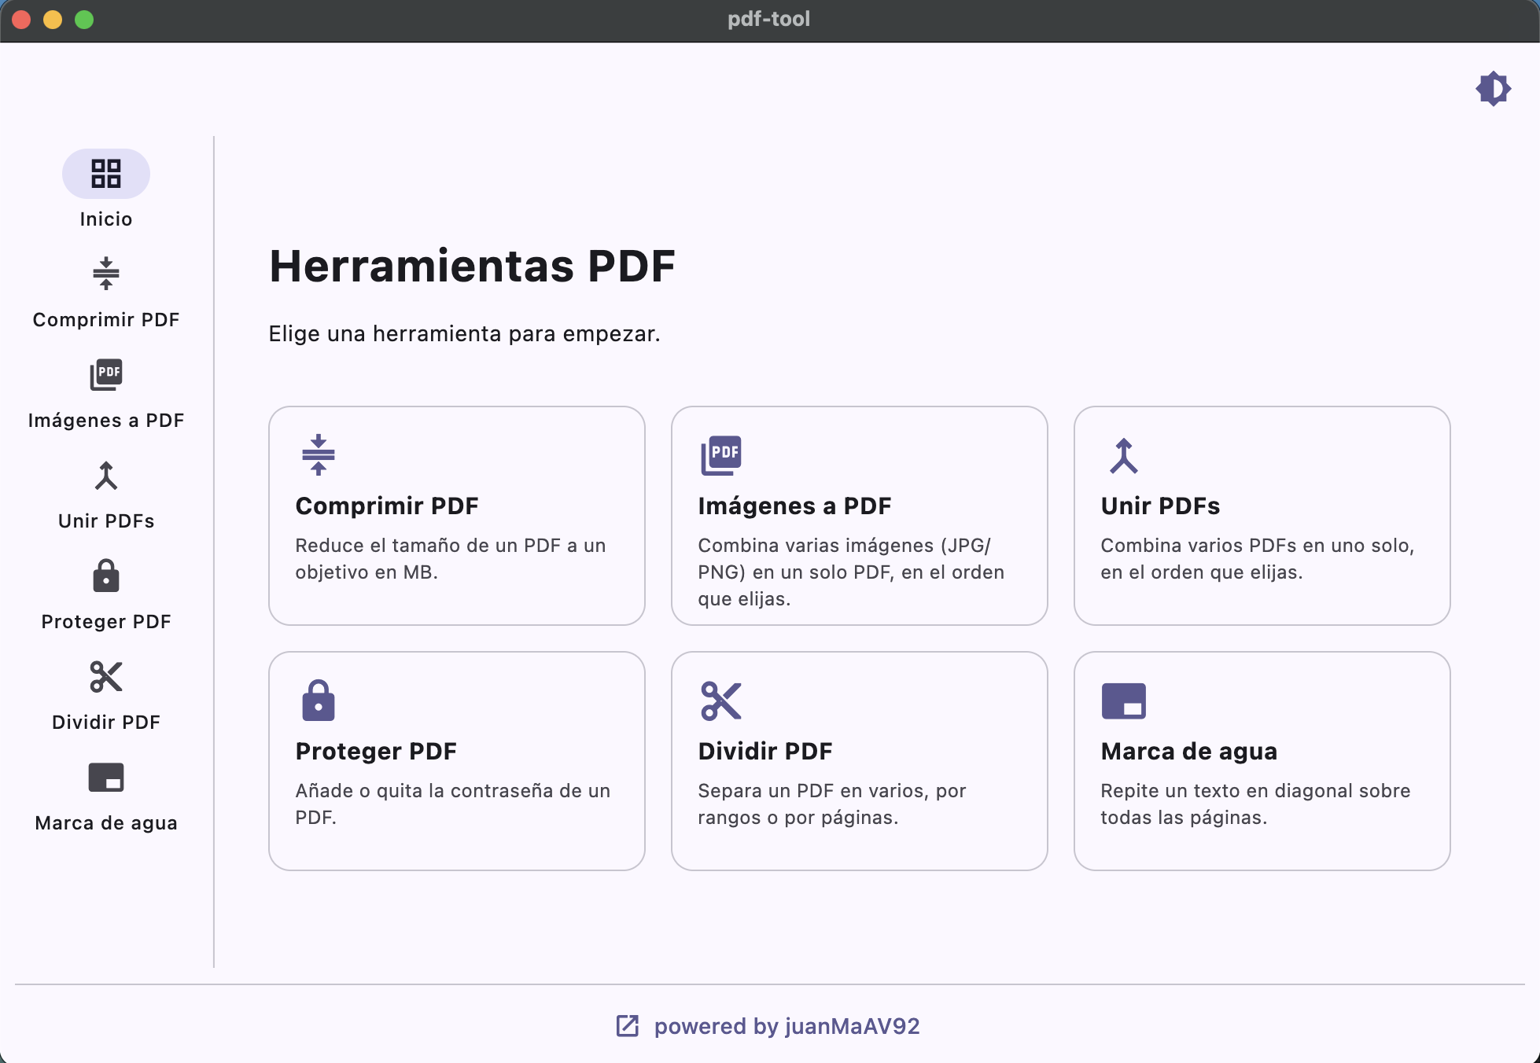Screen dimensions: 1540x1063
Task: Click the external link icon in footer
Action: (x=627, y=1026)
